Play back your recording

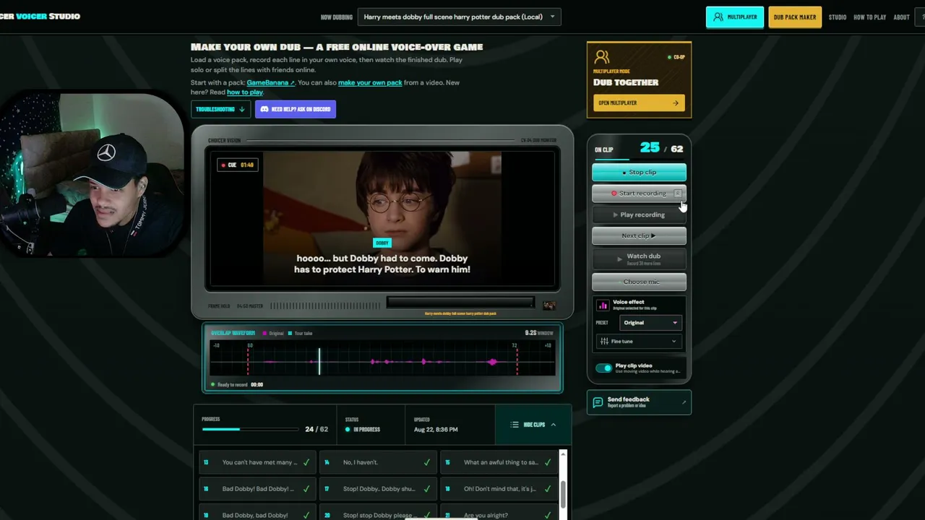click(x=639, y=214)
